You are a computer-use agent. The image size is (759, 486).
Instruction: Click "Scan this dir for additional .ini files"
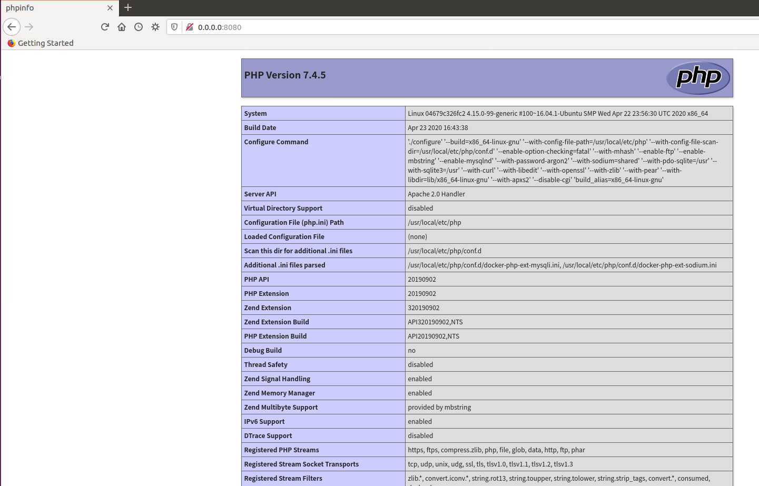(298, 251)
